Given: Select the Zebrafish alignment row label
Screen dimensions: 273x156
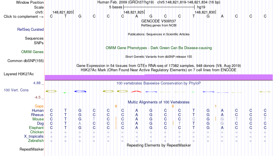Looking at the screenshot, I should (x=36, y=140).
